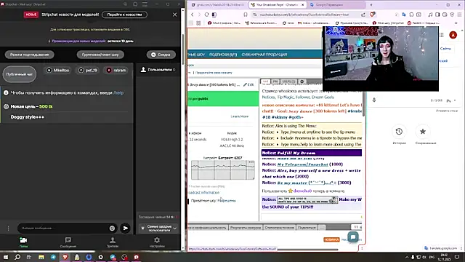Image resolution: width=465 pixels, height=262 pixels.
Task: Open chat settings gear tab in Chaturbate
Action: coord(302,82)
